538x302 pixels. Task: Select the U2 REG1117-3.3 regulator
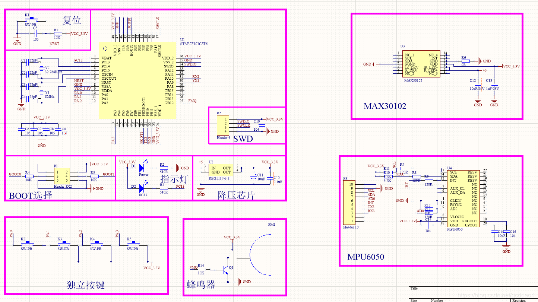click(221, 170)
